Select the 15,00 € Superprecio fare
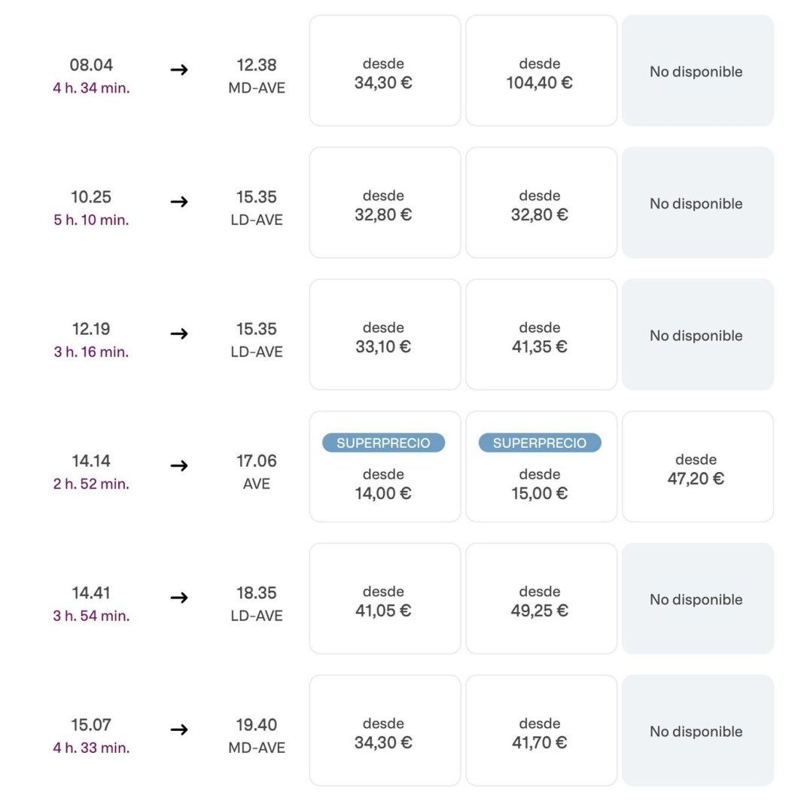This screenshot has width=804, height=801. click(x=541, y=468)
